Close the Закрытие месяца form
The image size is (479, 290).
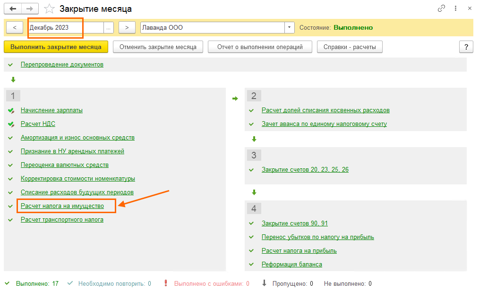[470, 8]
